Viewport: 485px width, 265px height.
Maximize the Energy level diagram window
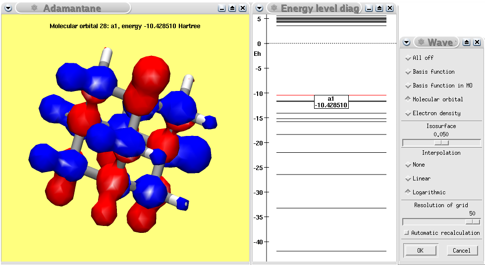click(379, 8)
